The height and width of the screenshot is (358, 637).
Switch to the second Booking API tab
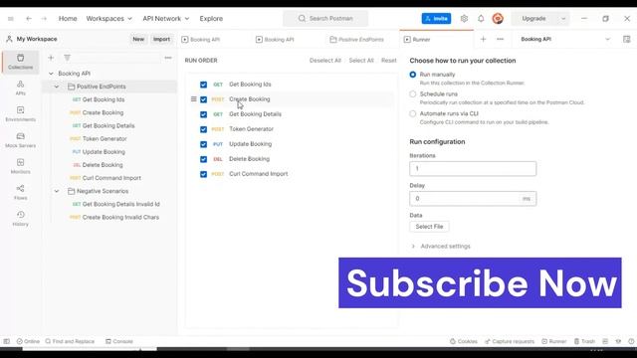pos(275,40)
